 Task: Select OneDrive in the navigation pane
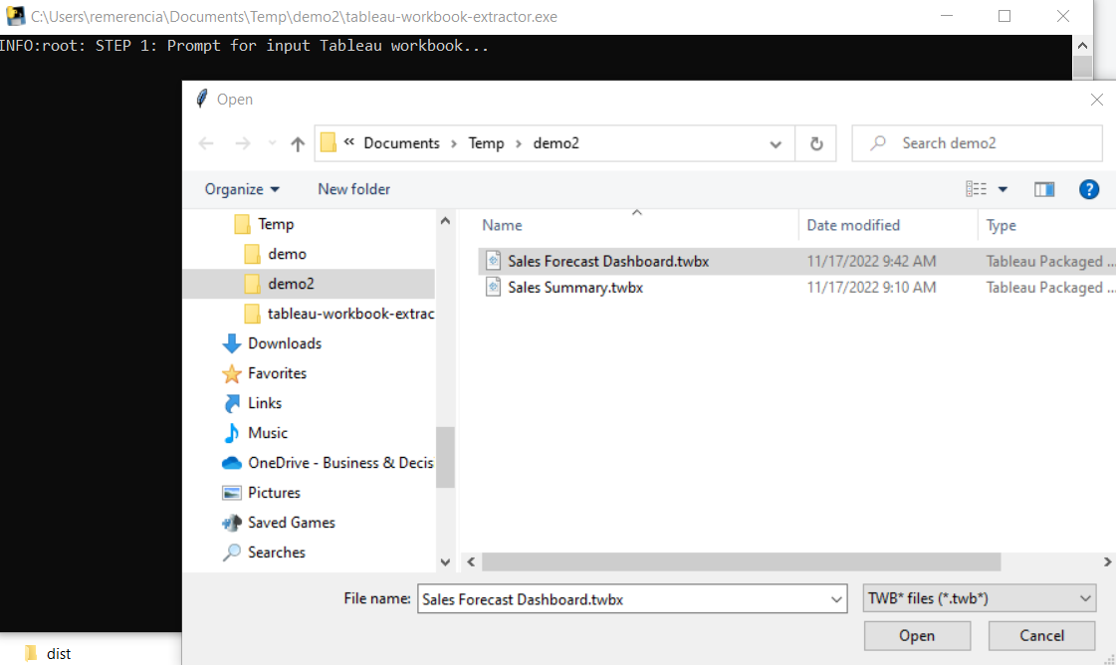[x=340, y=463]
